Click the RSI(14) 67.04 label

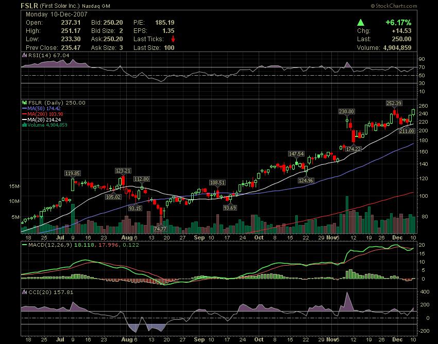[48, 55]
